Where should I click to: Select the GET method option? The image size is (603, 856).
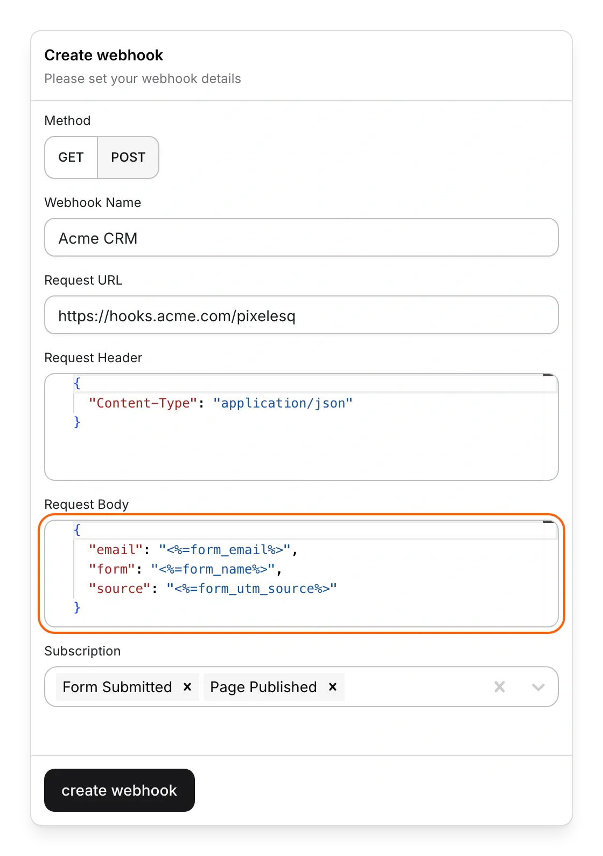point(71,157)
